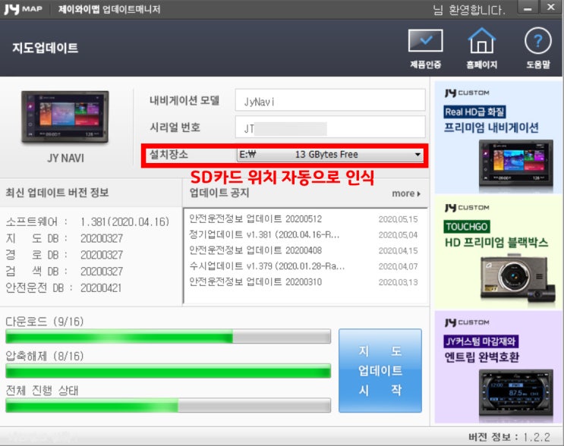This screenshot has width=564, height=446.
Task: Click the JY NAVI device thumbnail
Action: click(65, 118)
